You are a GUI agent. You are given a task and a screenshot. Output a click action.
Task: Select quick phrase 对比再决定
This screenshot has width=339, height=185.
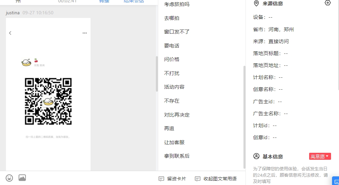177,115
